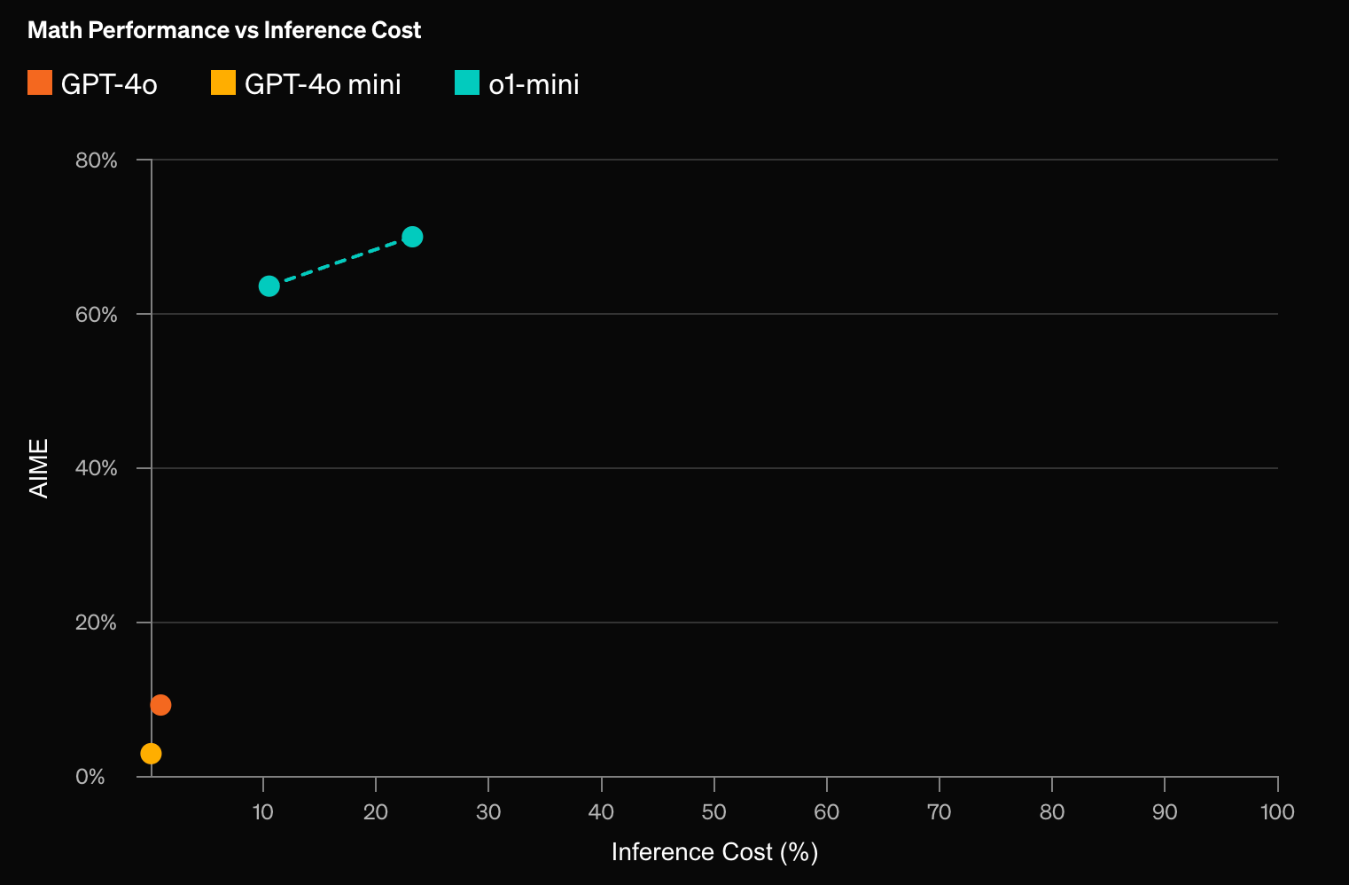The image size is (1349, 885).
Task: Click the 100 x-axis tick label
Action: [x=1277, y=812]
